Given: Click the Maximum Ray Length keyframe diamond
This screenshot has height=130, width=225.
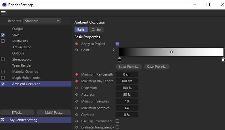Looking at the screenshot, I should click(77, 81).
